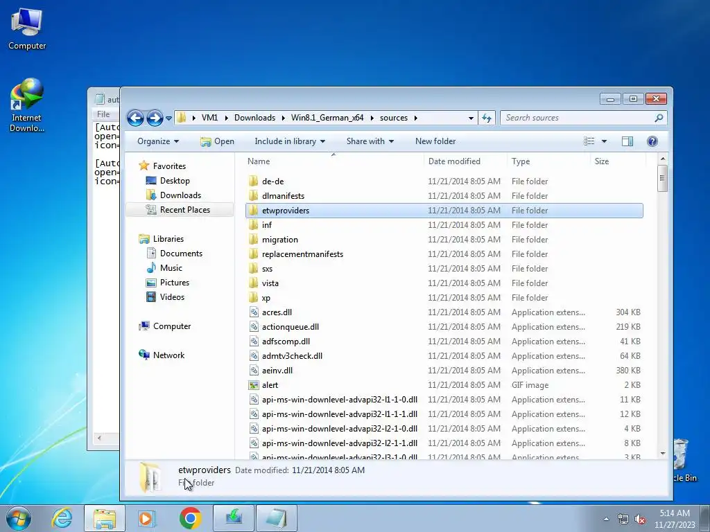This screenshot has width=710, height=532.
Task: Select Favorites in navigation pane
Action: coord(169,166)
